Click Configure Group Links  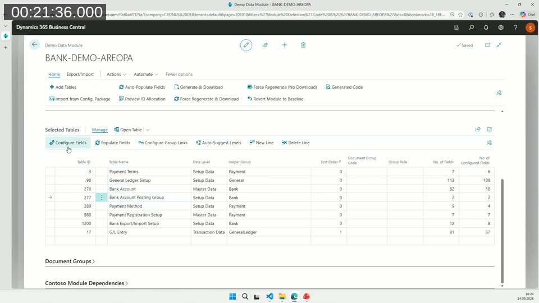[x=163, y=143]
